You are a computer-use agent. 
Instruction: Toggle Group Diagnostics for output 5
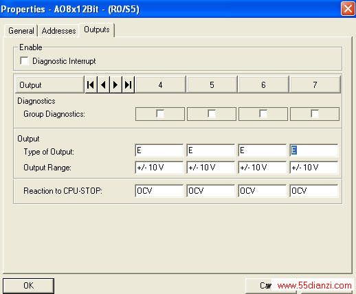[212, 113]
